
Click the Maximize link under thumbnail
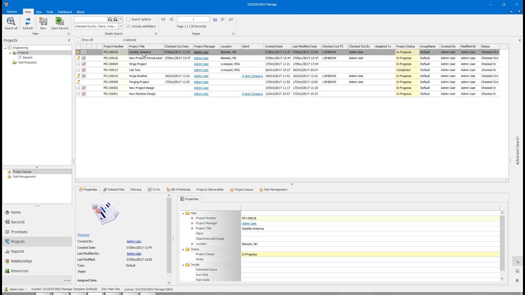[83, 235]
